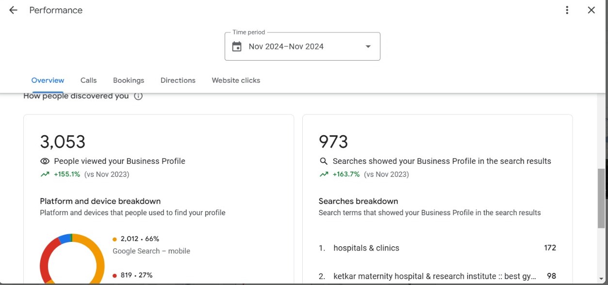Viewport: 608px width, 285px height.
Task: Click the Searches breakdown heading
Action: pyautogui.click(x=358, y=201)
